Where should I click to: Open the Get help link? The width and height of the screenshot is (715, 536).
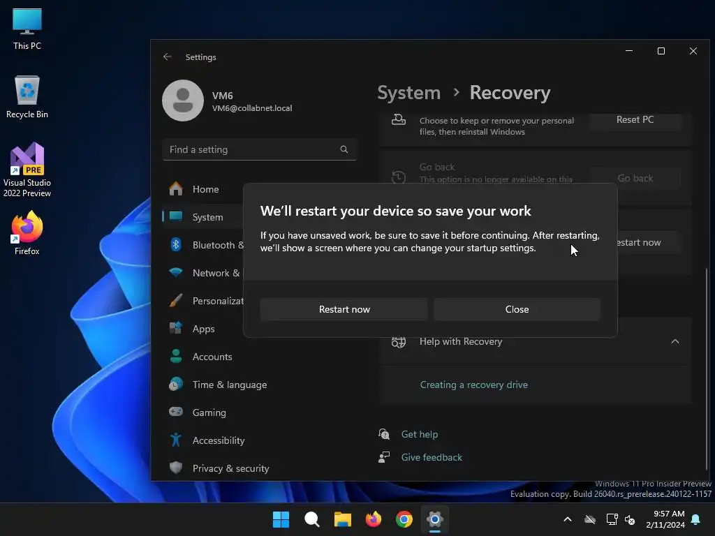(419, 434)
